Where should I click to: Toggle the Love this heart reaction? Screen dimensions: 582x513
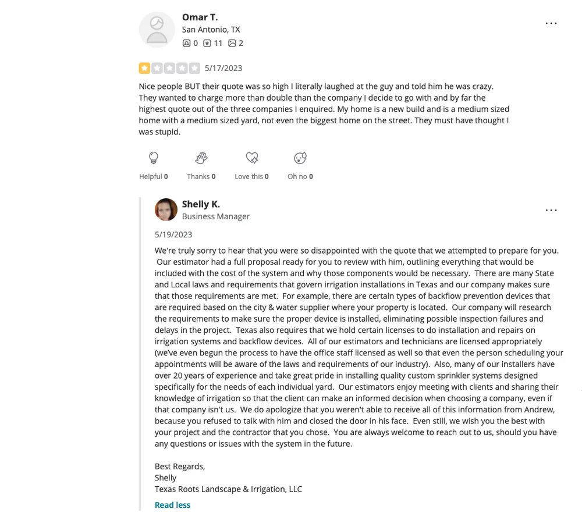(251, 158)
